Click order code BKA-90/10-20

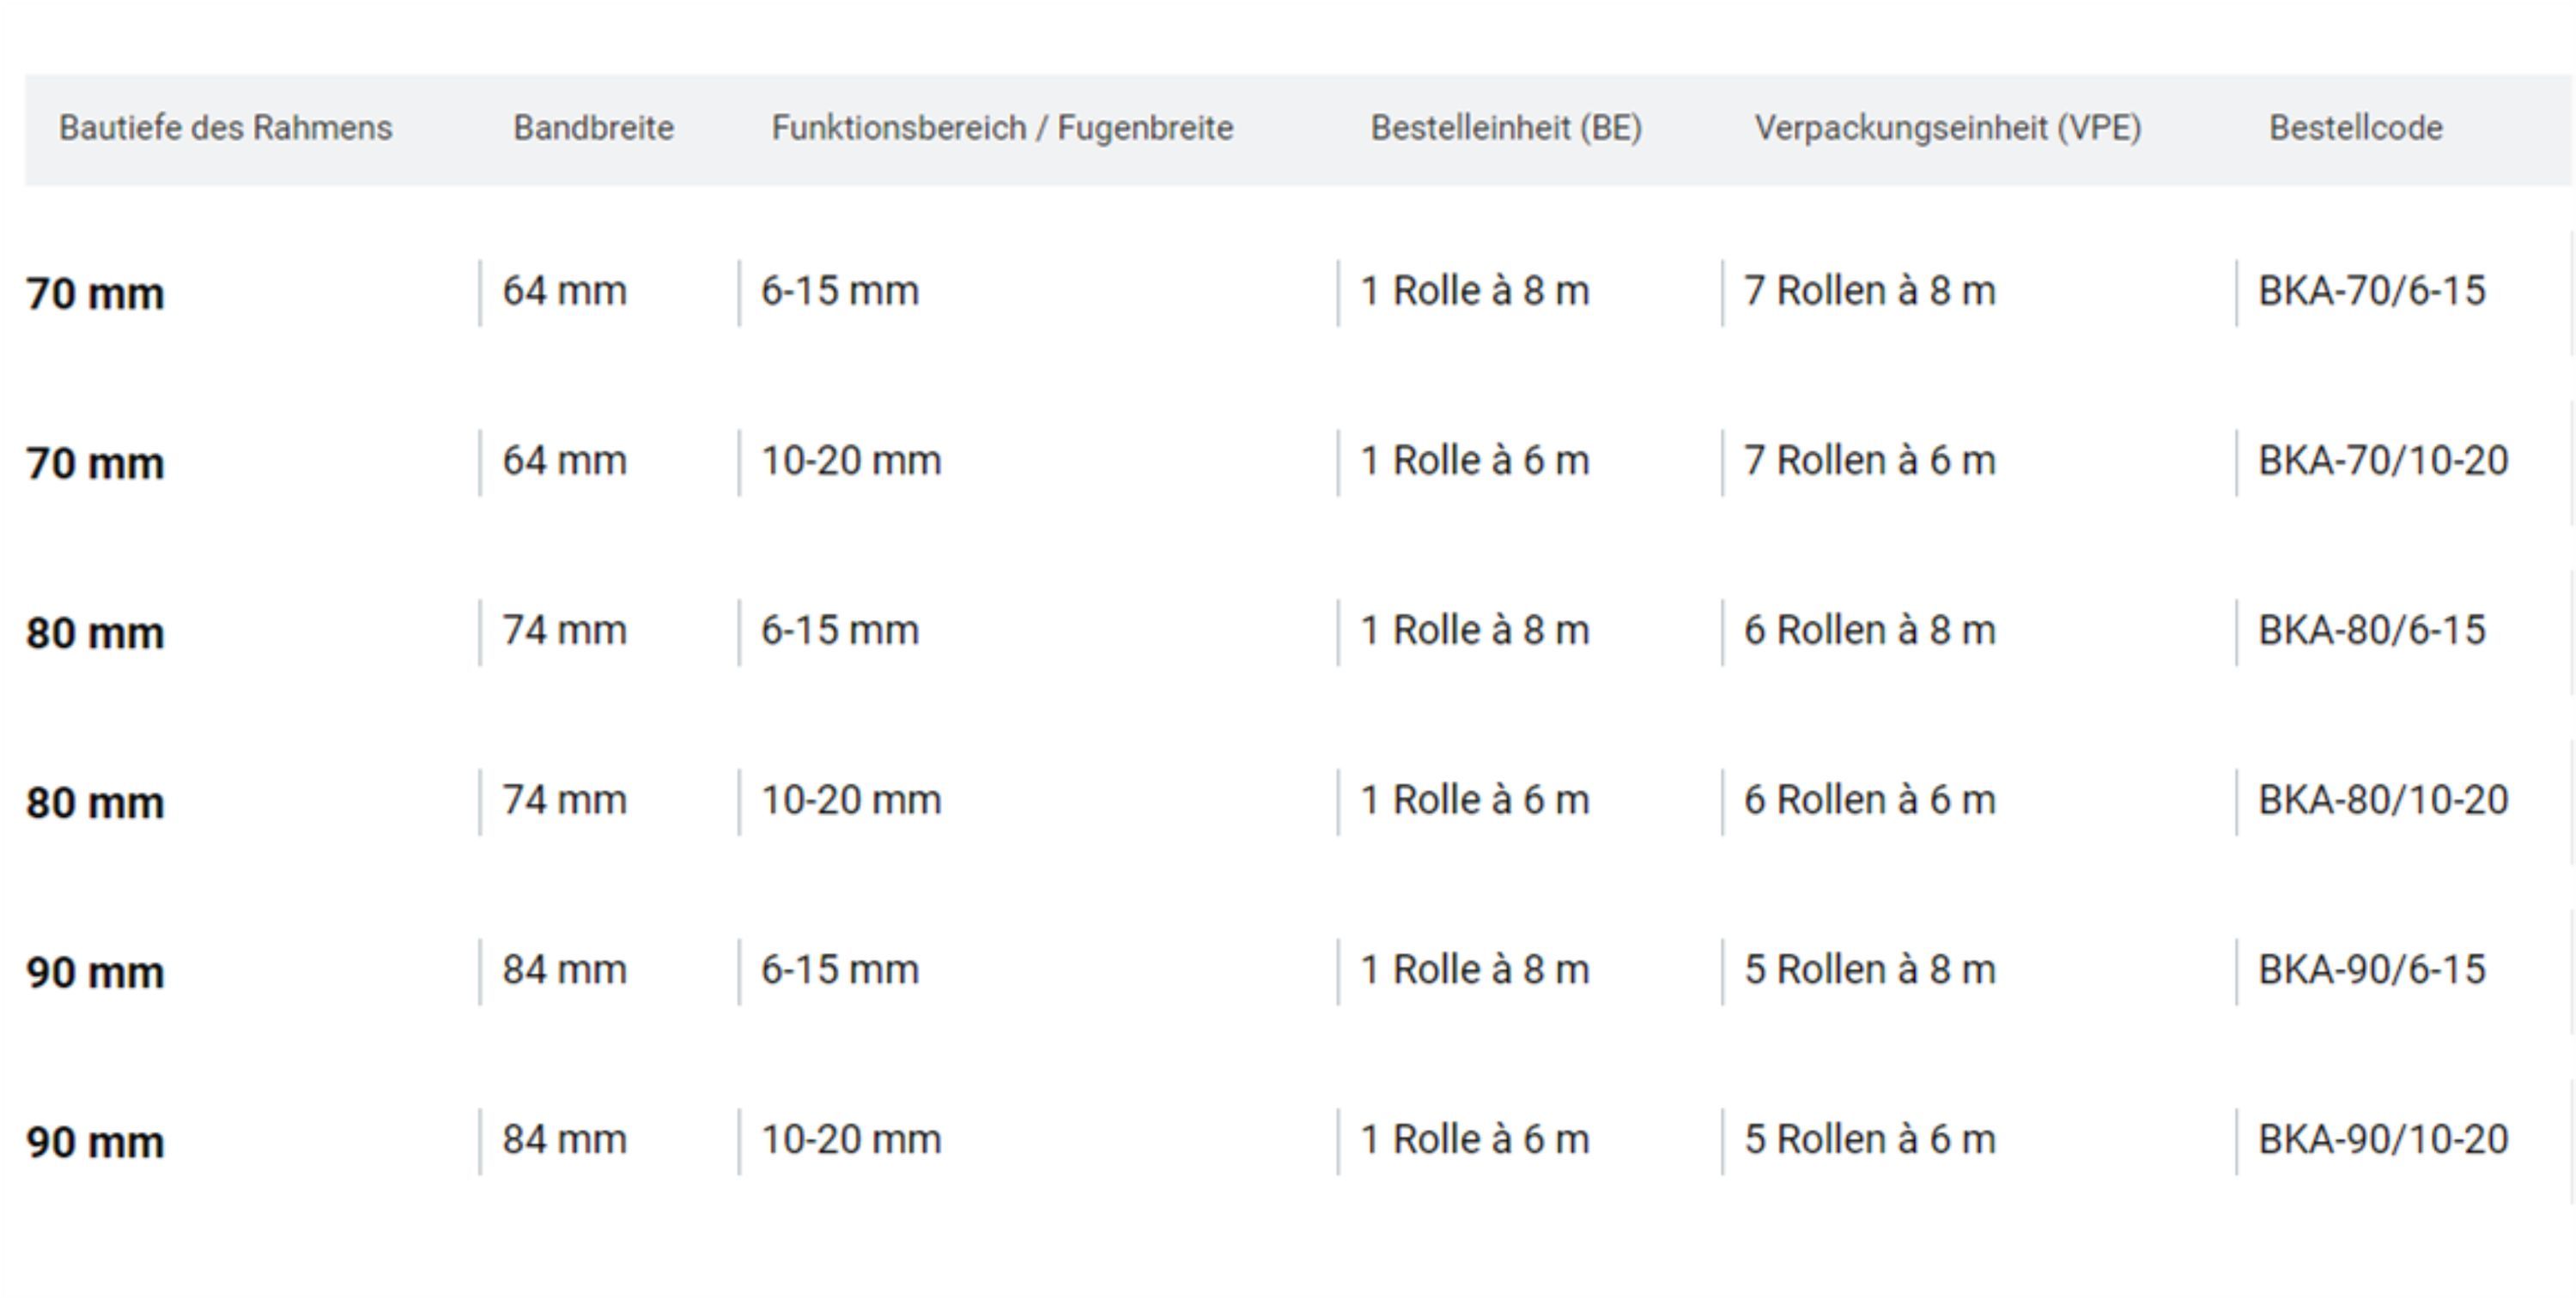2383,1139
